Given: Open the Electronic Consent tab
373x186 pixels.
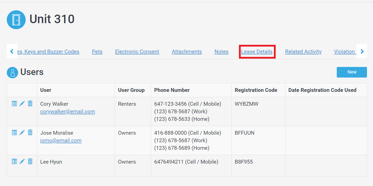Looking at the screenshot, I should tap(137, 52).
